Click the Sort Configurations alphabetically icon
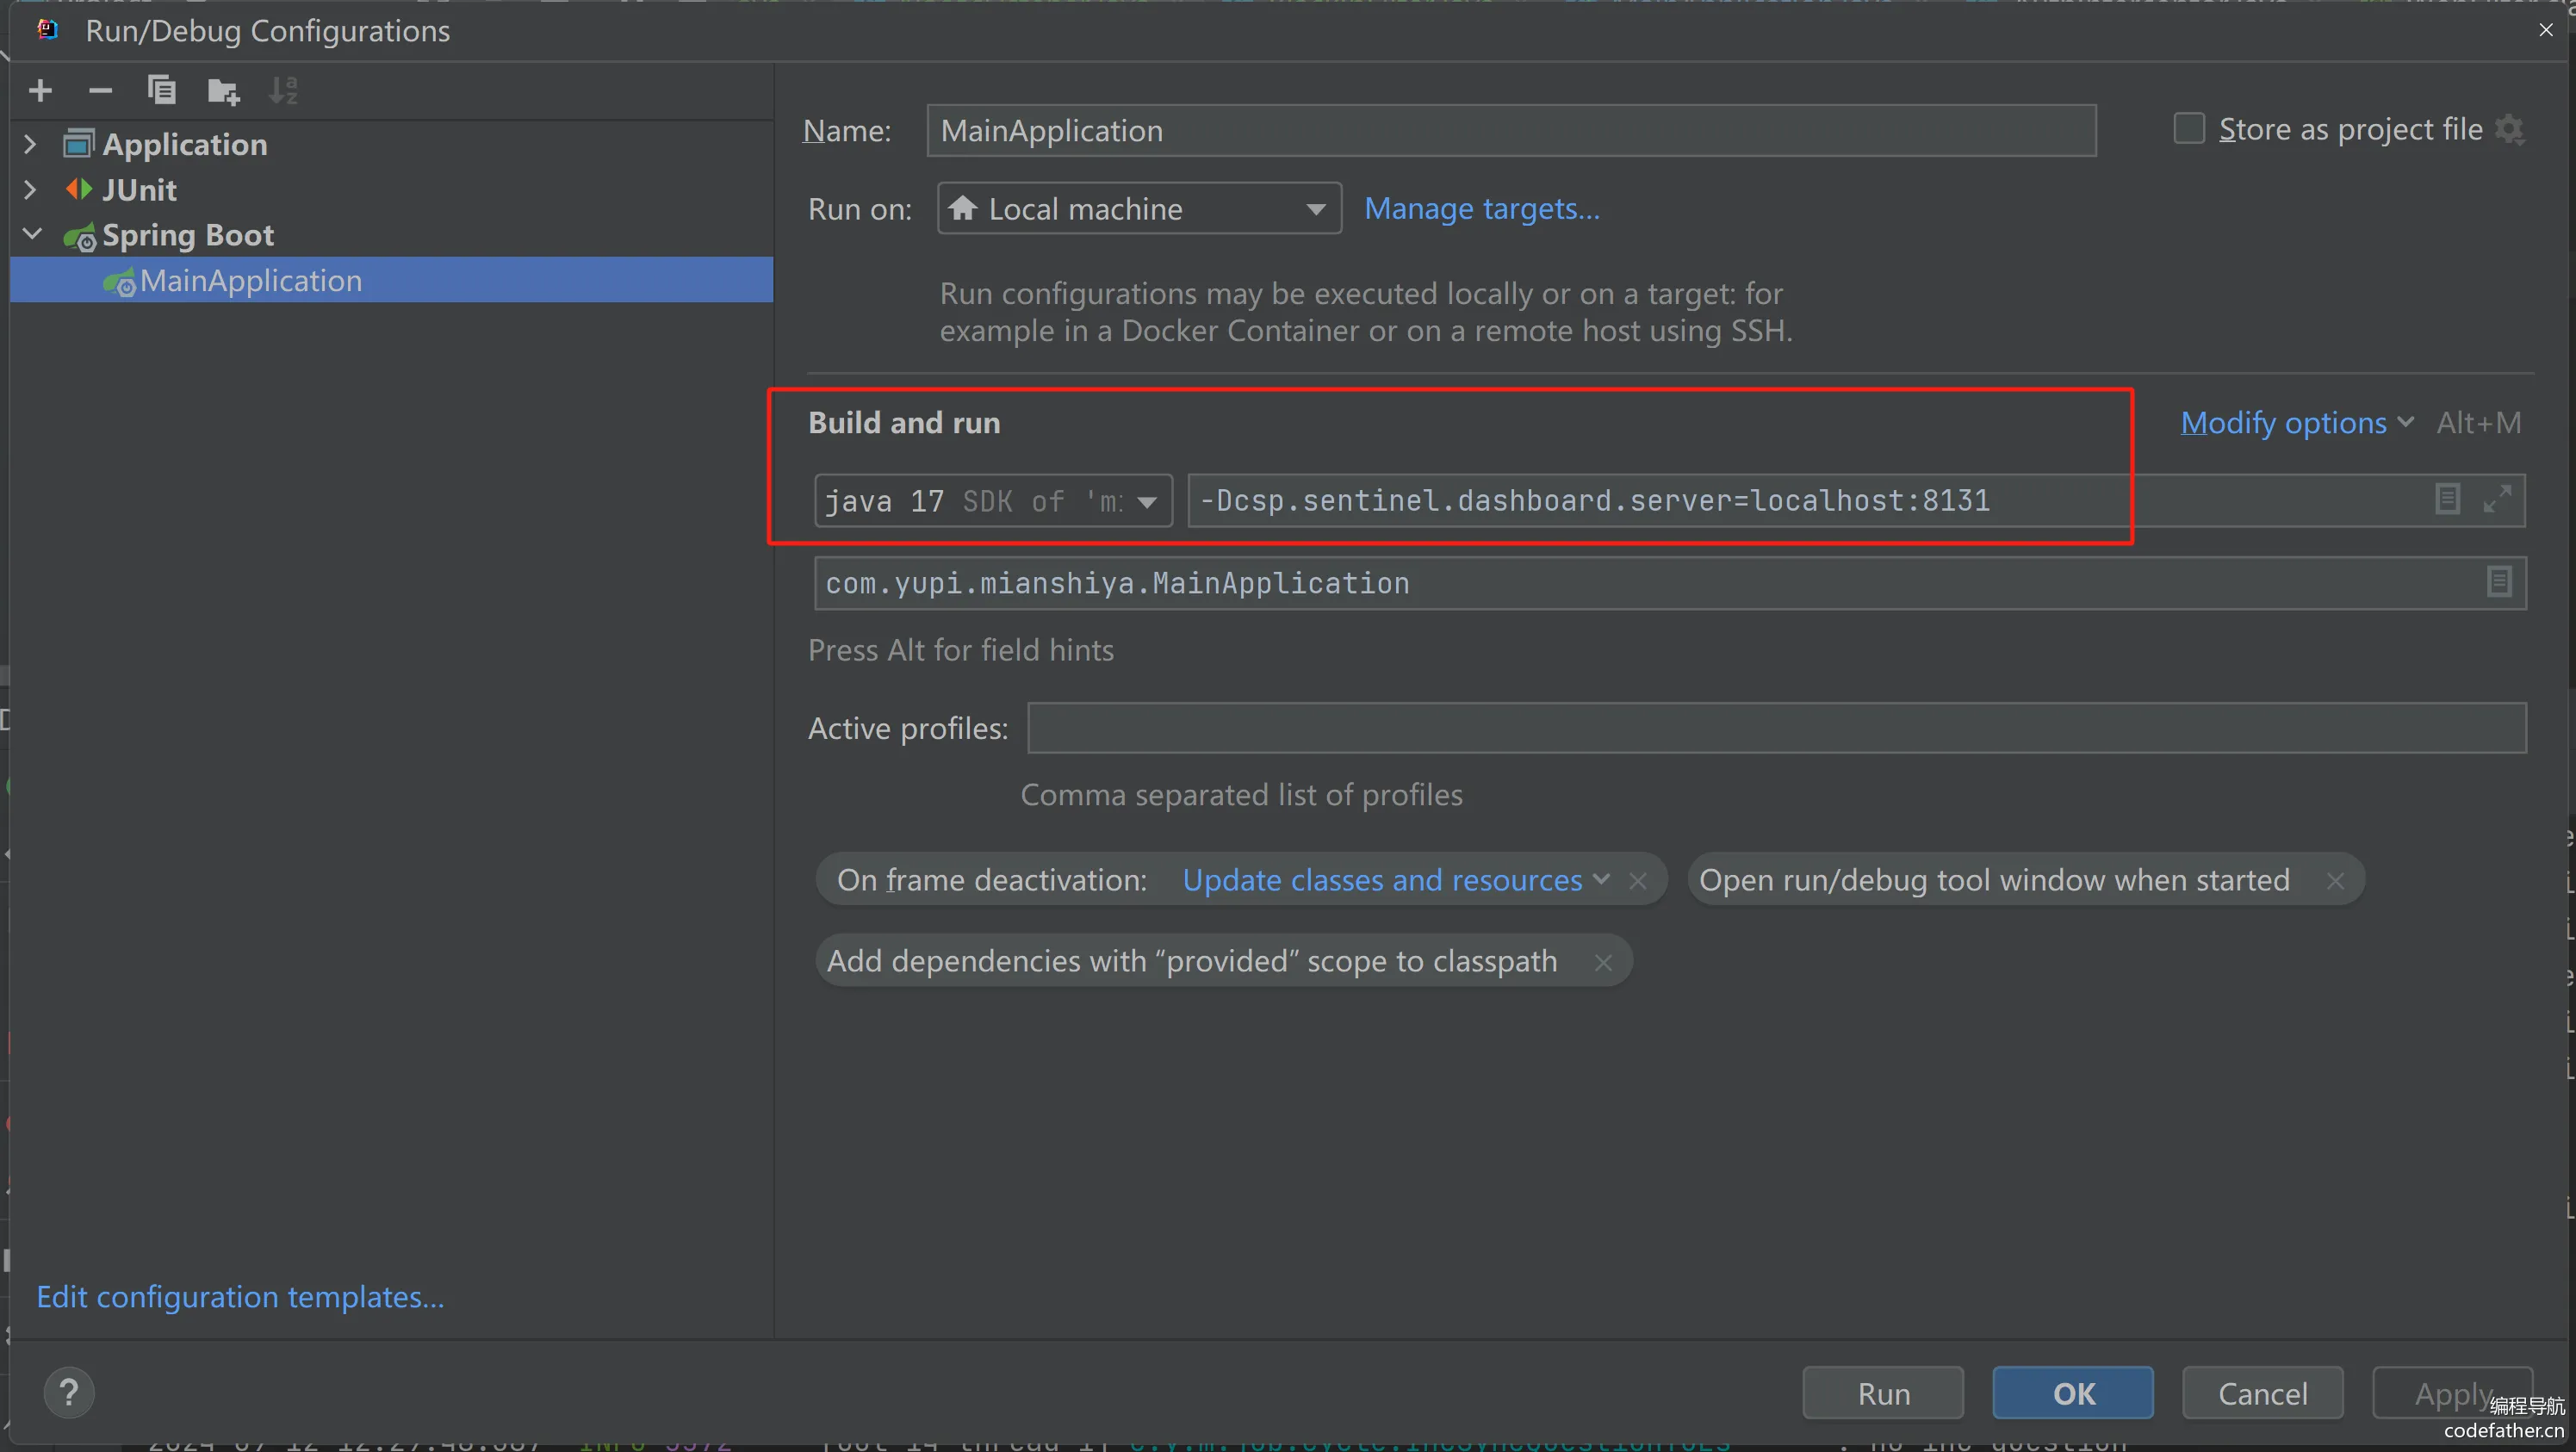Viewport: 2576px width, 1452px height. click(283, 91)
